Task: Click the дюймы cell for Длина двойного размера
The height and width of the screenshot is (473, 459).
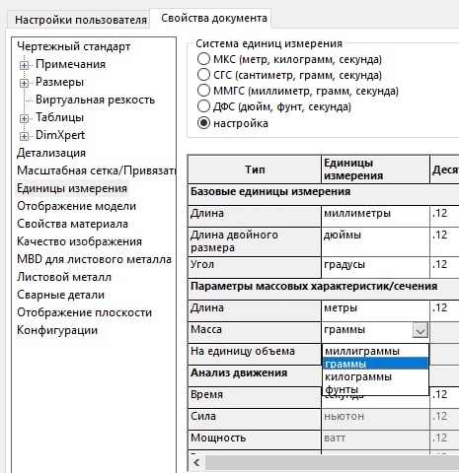Action: [375, 241]
